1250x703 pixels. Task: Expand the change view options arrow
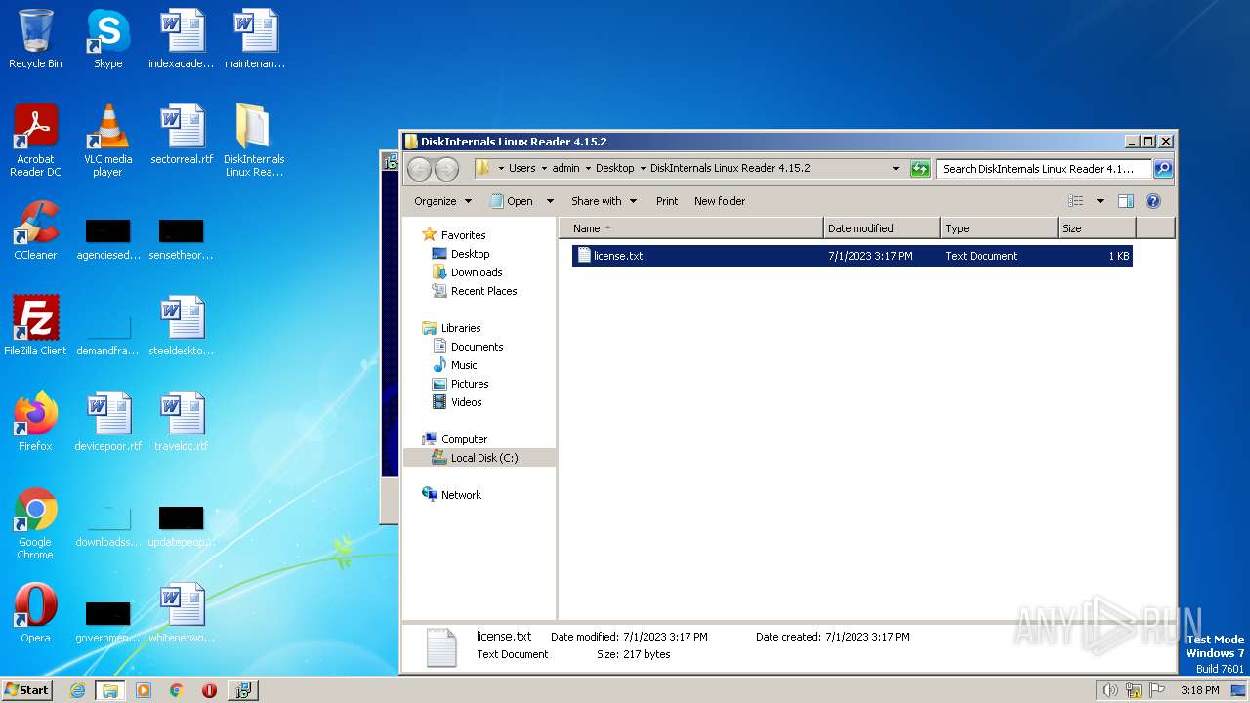click(1100, 201)
